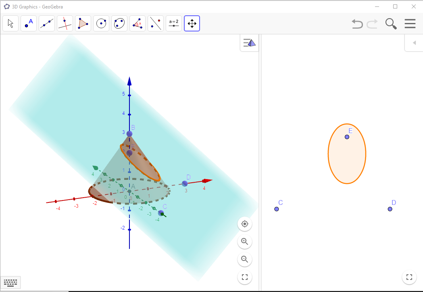Select the Slider tool labeled a=2
This screenshot has height=292, width=423.
[x=174, y=23]
